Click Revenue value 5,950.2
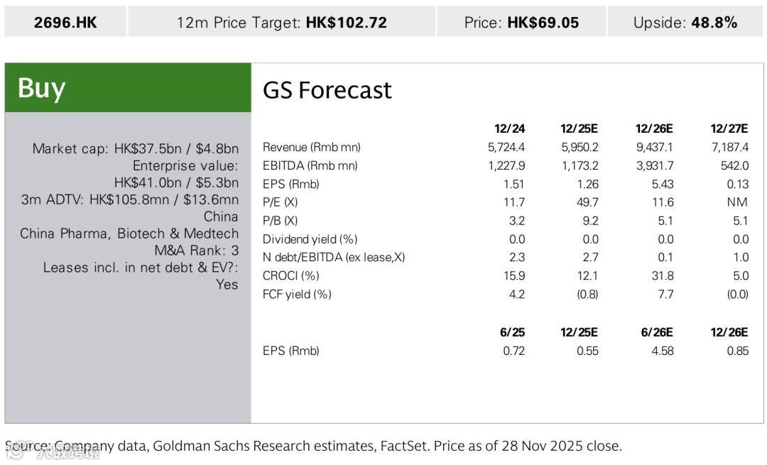The image size is (767, 465). pyautogui.click(x=580, y=147)
